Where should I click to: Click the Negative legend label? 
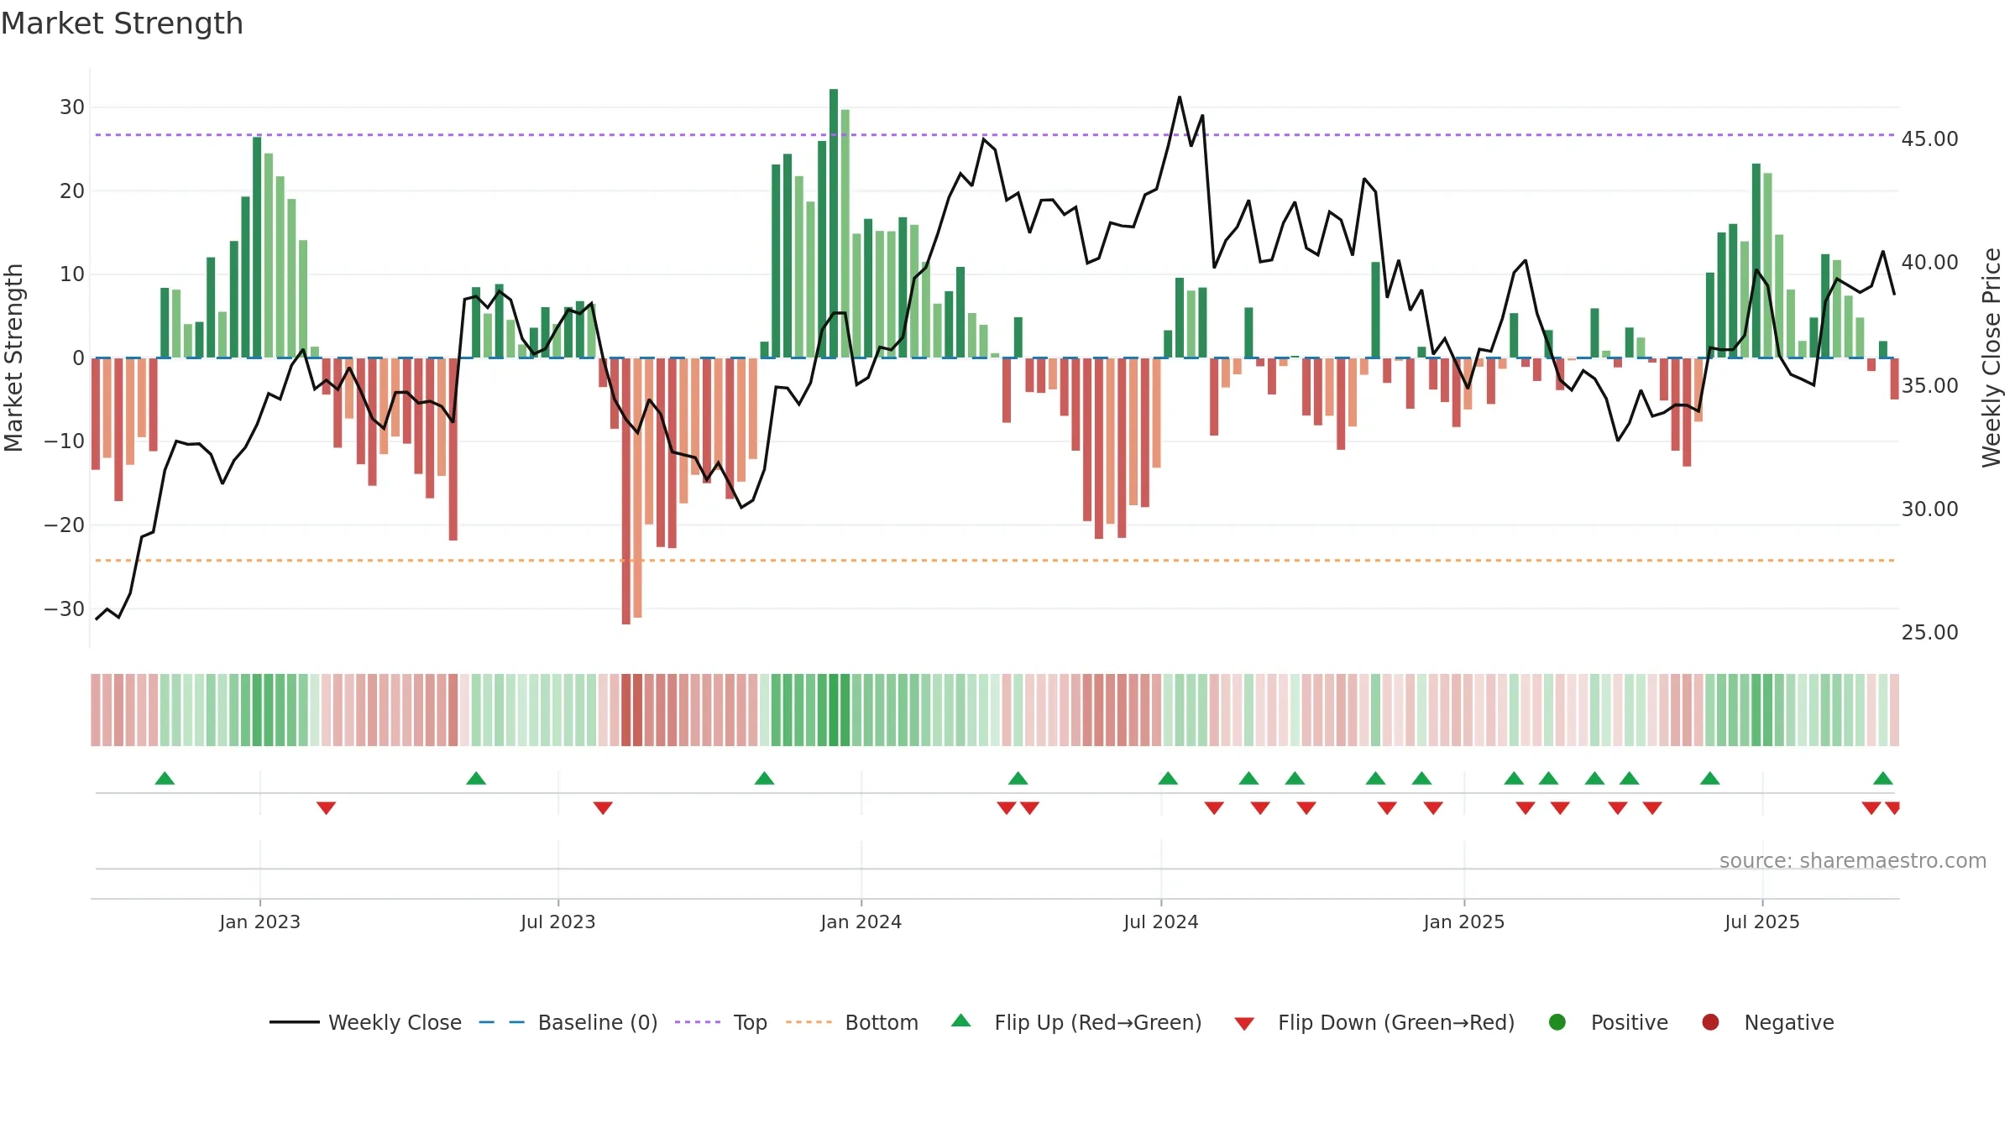pos(1788,1022)
